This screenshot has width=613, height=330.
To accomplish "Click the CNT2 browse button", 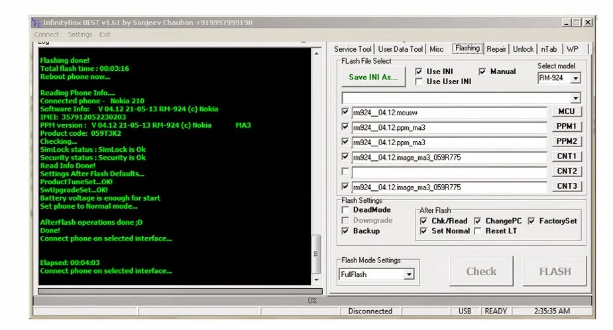I will (x=567, y=171).
